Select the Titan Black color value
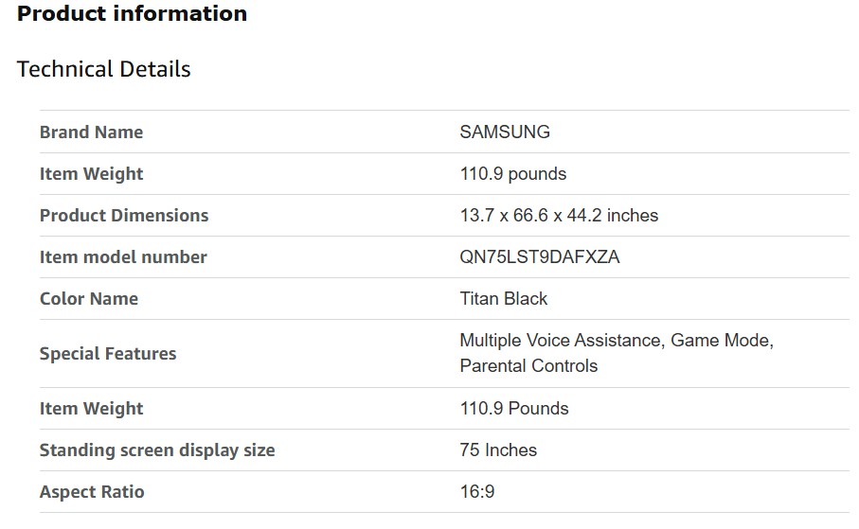859x529 pixels. (504, 299)
